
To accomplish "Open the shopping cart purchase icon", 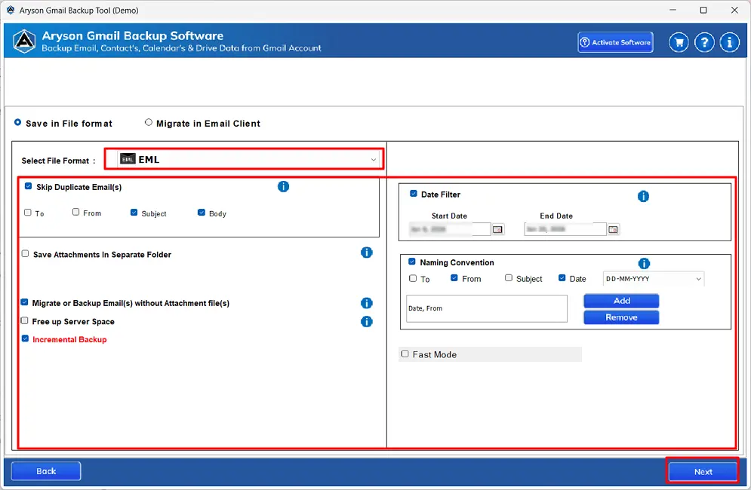I will point(679,42).
